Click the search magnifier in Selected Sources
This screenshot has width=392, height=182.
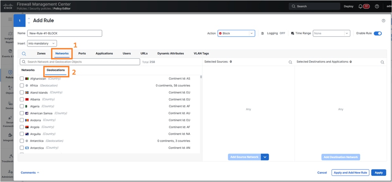290,62
